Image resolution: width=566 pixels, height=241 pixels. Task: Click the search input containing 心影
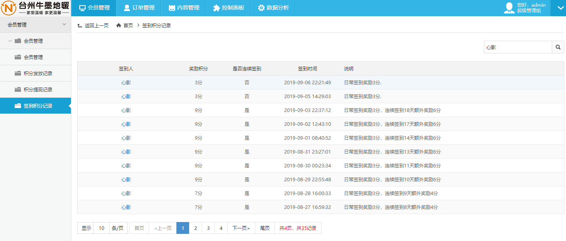518,47
